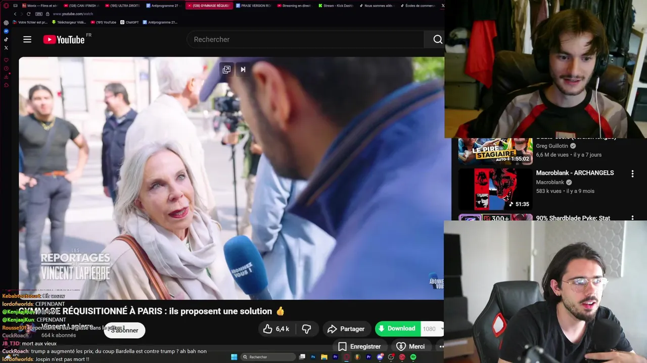Open the ChatGPT bookmark
Screen dimensions: 647x363
(x=129, y=22)
